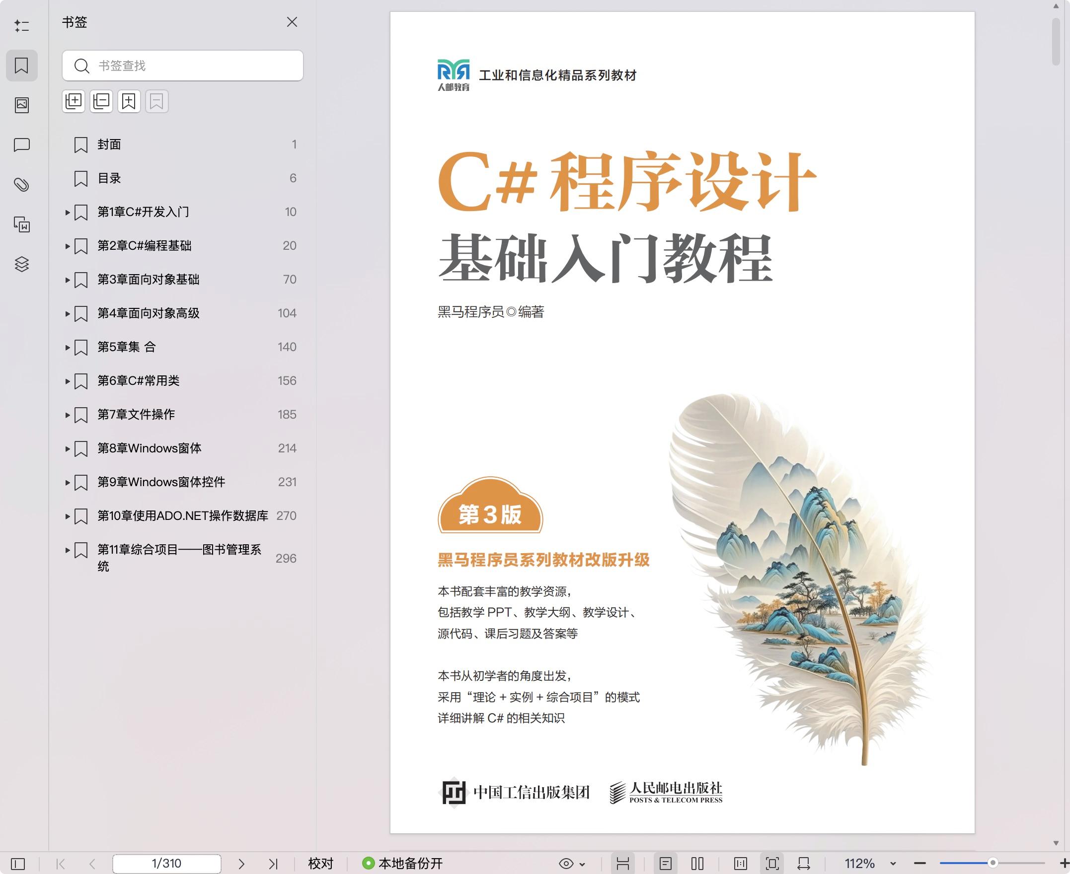Expand 第10章使用ADO.NET操作数据库 bookmark
This screenshot has height=874, width=1070.
point(68,516)
